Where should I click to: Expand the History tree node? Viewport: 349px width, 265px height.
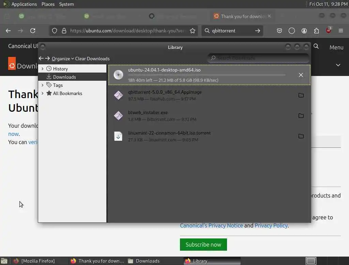coord(42,69)
